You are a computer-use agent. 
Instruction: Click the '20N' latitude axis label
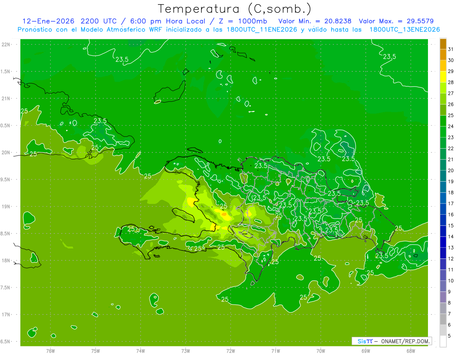(6, 152)
